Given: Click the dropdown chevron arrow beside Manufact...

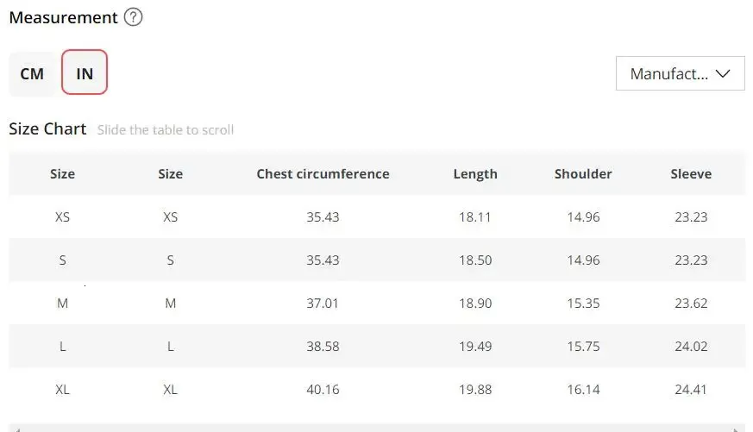Looking at the screenshot, I should [722, 73].
